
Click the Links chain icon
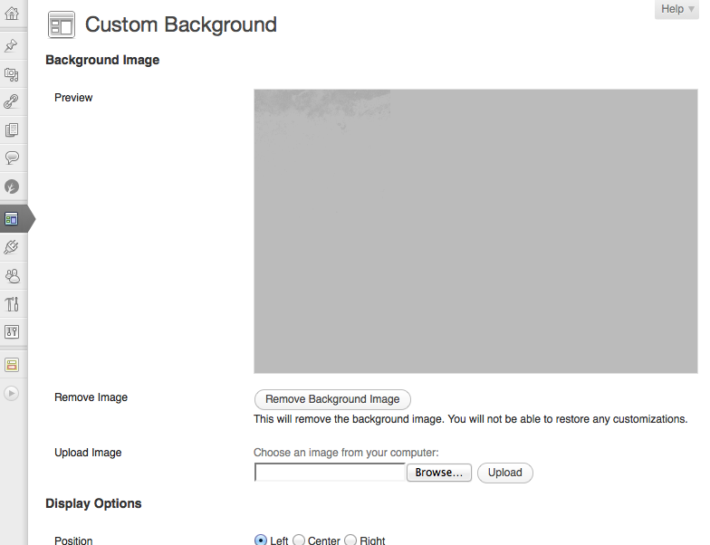(12, 102)
